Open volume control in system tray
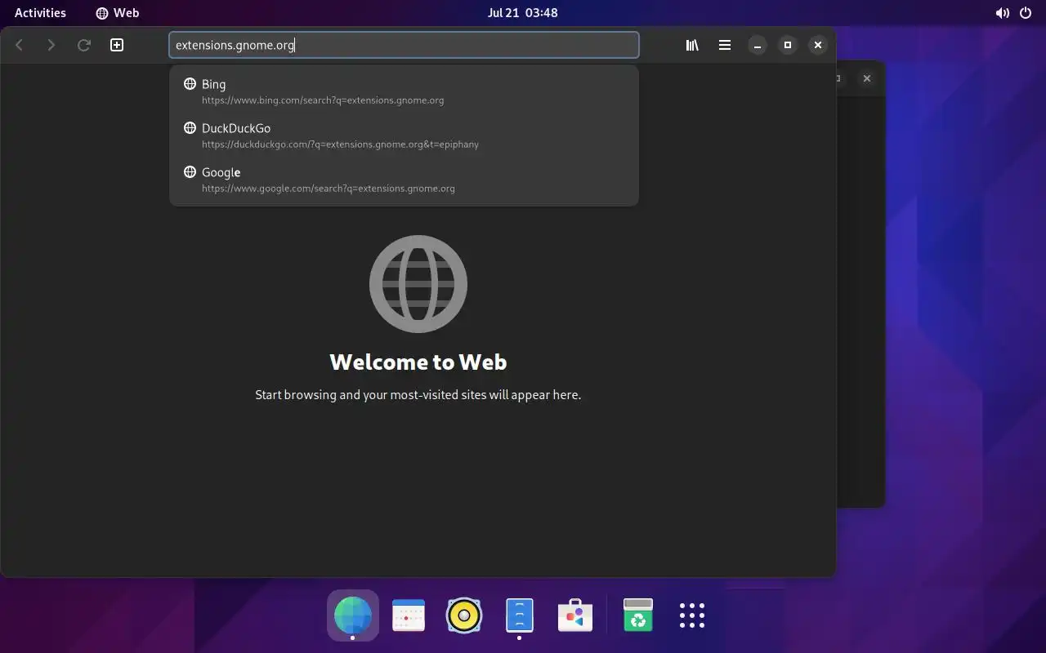Viewport: 1046px width, 653px height. click(1002, 12)
